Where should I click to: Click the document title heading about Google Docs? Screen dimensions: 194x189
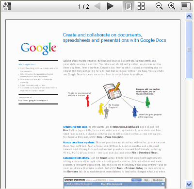[x=114, y=37]
